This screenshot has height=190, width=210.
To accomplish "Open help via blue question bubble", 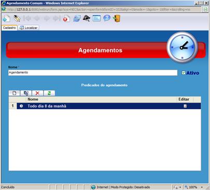I will [x=107, y=18].
